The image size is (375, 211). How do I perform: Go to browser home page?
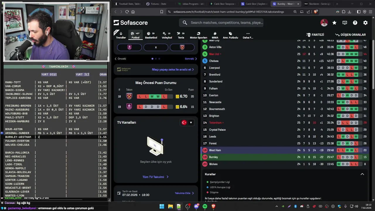click(x=133, y=12)
